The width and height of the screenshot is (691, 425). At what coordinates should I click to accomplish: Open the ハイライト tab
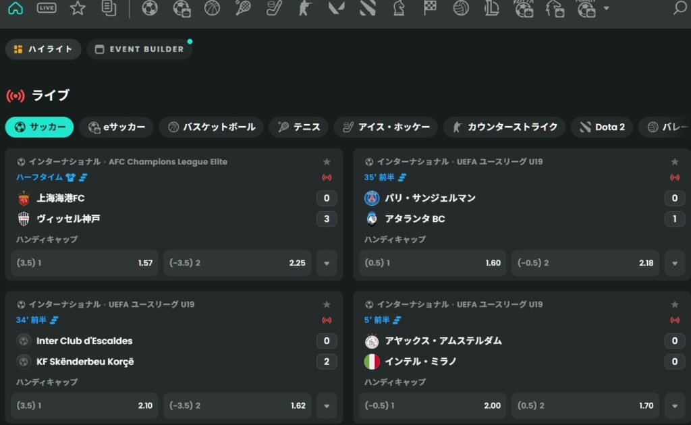pyautogui.click(x=43, y=49)
